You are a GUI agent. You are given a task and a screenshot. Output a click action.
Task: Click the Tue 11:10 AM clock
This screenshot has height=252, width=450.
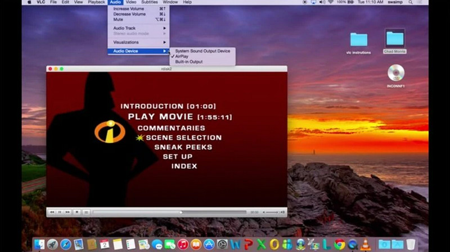click(371, 2)
